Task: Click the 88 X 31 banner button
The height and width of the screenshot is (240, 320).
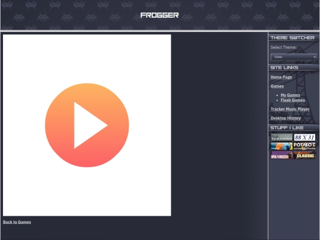Action: 305,137
